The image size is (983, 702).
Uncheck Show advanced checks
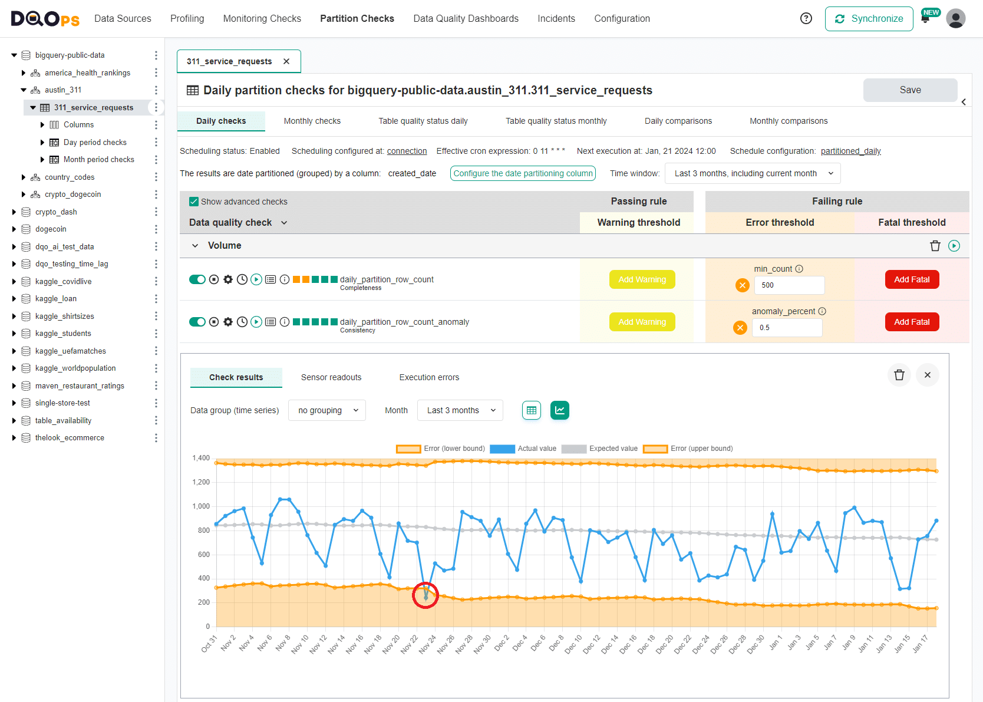click(x=193, y=201)
